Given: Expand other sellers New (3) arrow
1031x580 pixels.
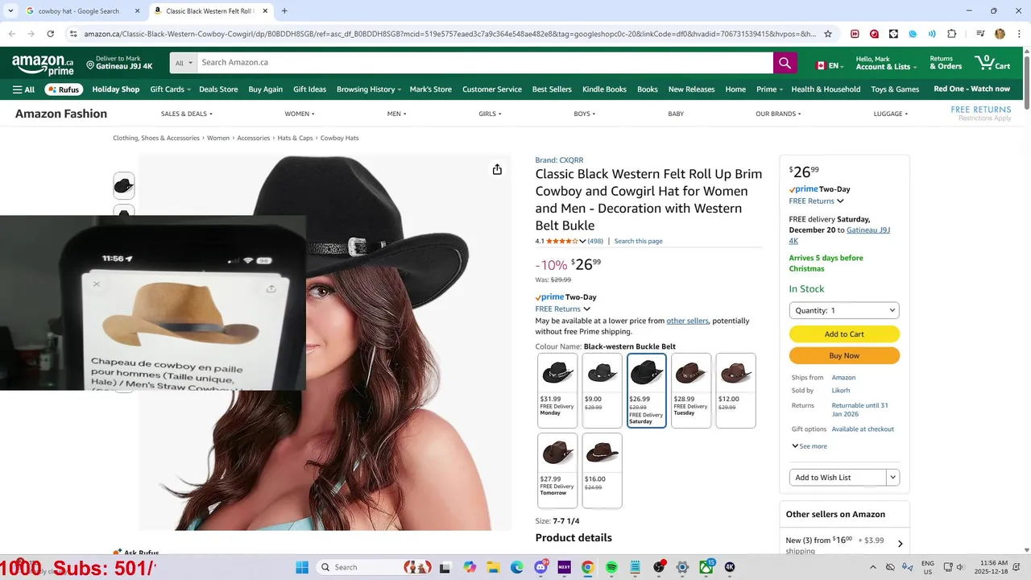Looking at the screenshot, I should (900, 544).
